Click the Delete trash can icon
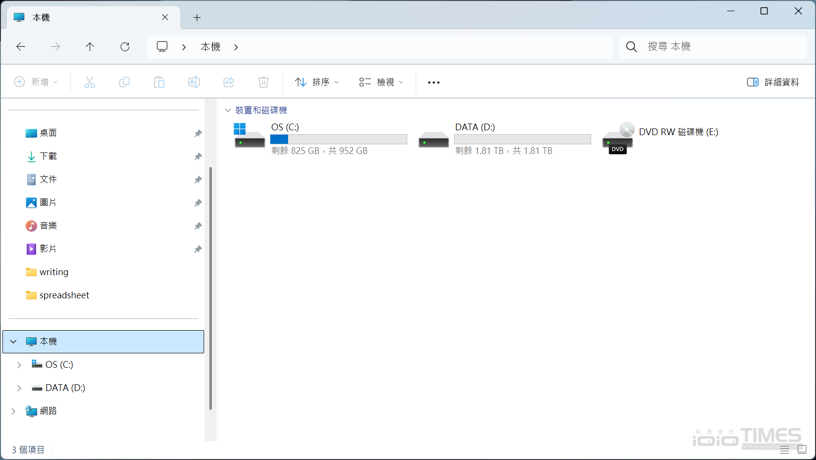Screen dimensions: 816x460 pyautogui.click(x=263, y=82)
